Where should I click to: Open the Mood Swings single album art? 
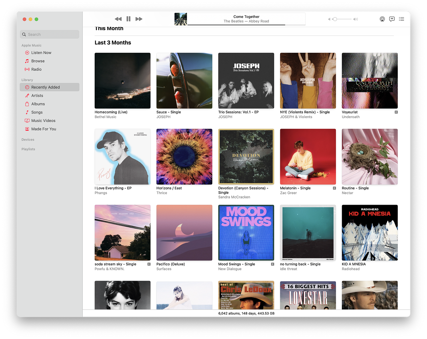pyautogui.click(x=246, y=233)
